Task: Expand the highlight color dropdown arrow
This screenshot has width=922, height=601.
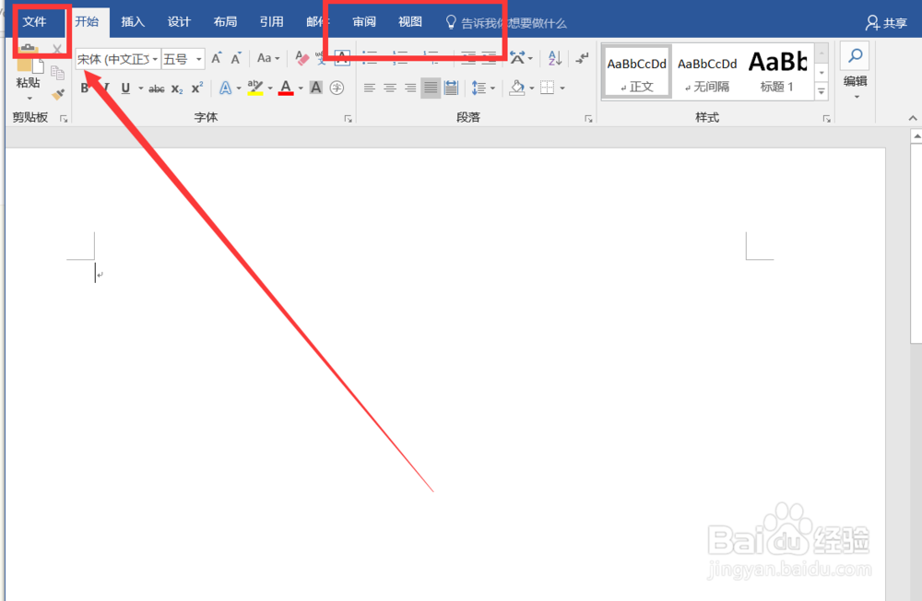Action: coord(270,88)
